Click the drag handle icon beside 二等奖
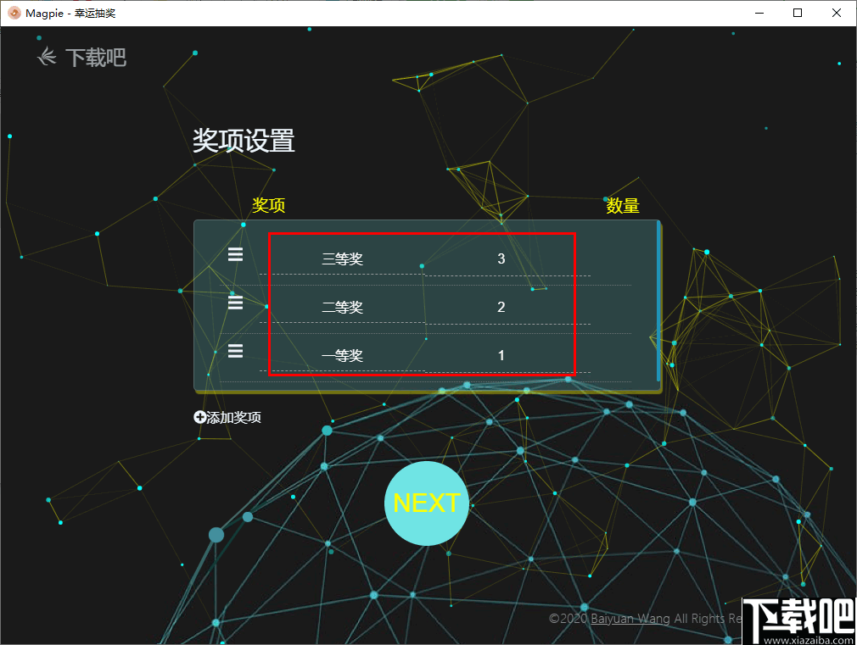857x645 pixels. tap(236, 303)
